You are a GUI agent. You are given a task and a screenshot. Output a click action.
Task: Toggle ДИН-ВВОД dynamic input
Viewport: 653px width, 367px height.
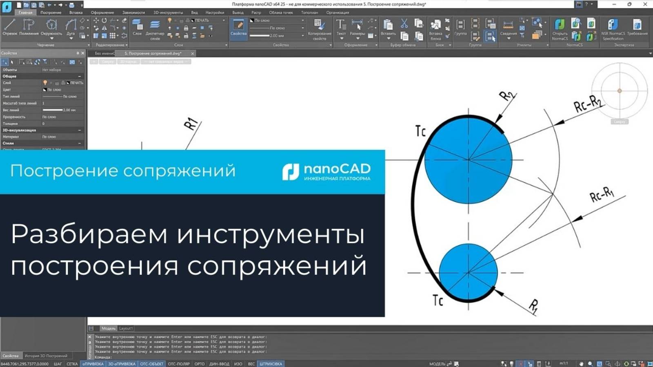click(x=219, y=364)
